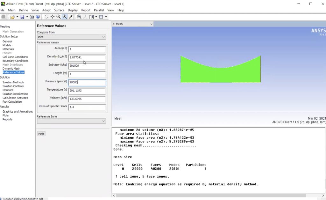
Task: Open the Define menu
Action: 23,10
